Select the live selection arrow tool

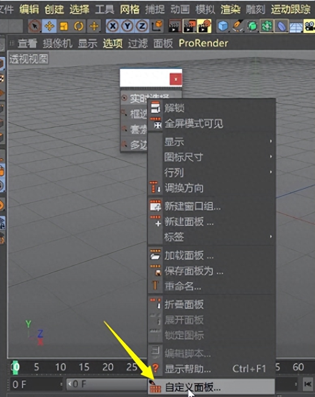35,26
